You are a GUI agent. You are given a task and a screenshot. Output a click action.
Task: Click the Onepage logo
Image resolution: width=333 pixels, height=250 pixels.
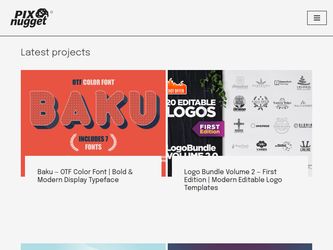[x=260, y=125]
